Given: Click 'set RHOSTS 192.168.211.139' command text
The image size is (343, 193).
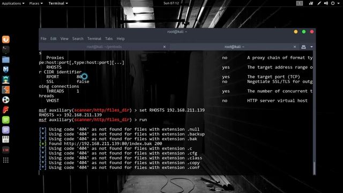Looking at the screenshot, I should click(x=172, y=110).
